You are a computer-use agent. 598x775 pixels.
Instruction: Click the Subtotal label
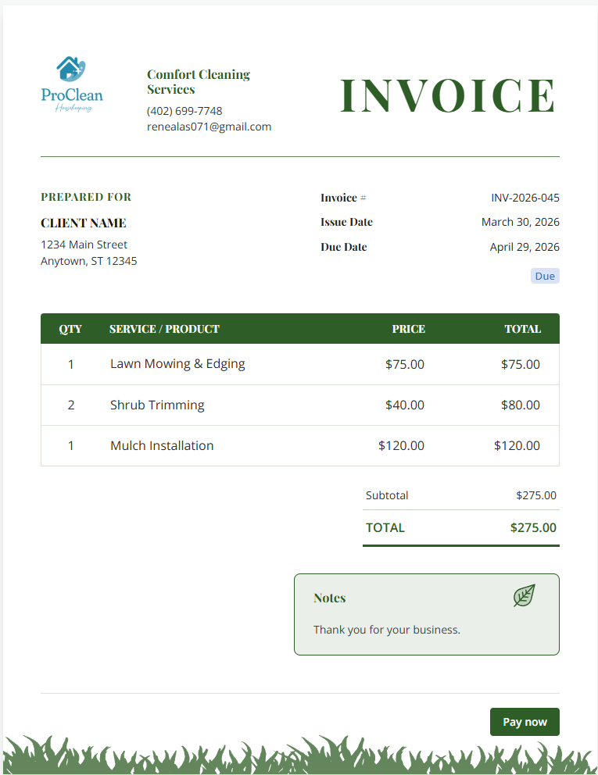[387, 495]
